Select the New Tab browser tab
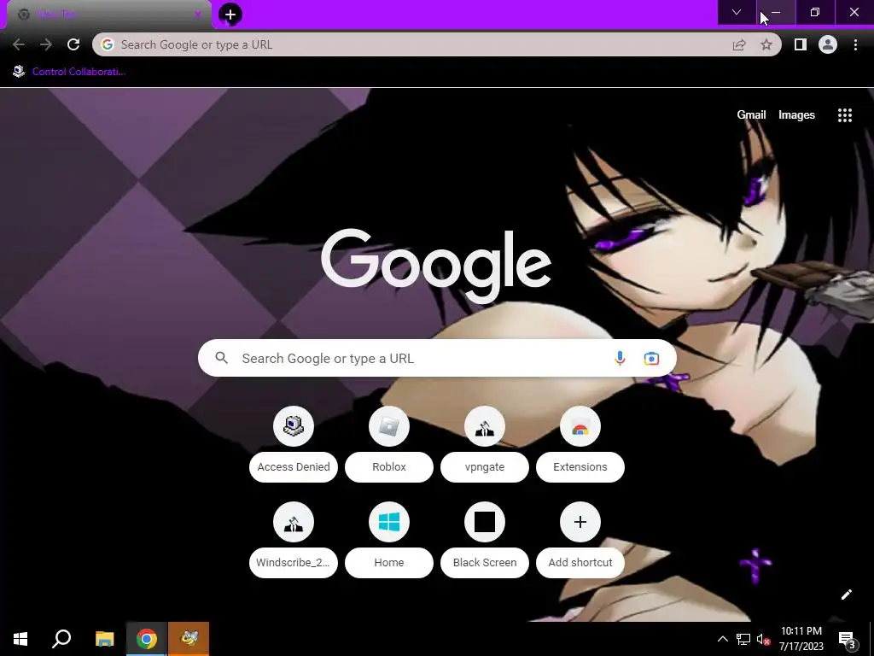The width and height of the screenshot is (874, 656). pos(109,15)
